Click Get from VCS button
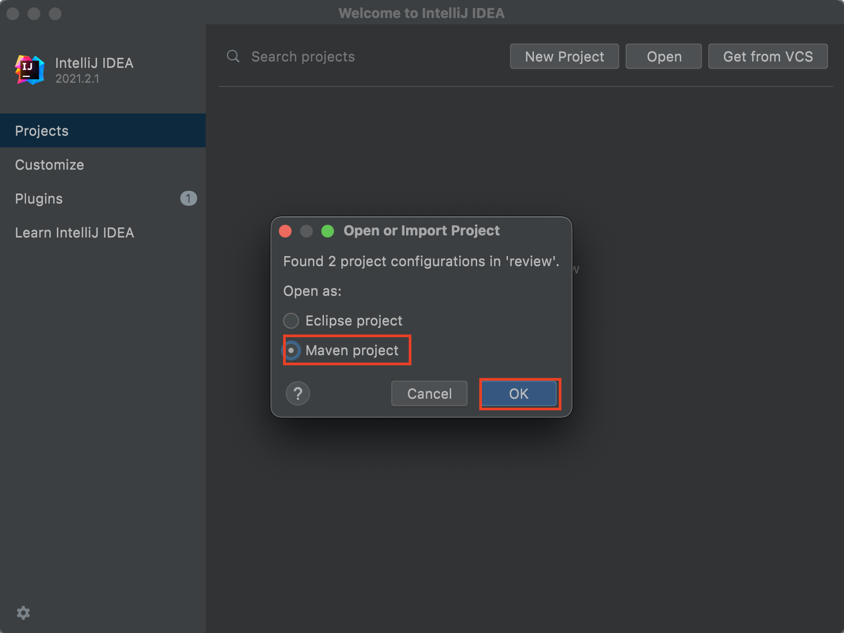844x633 pixels. [x=768, y=56]
